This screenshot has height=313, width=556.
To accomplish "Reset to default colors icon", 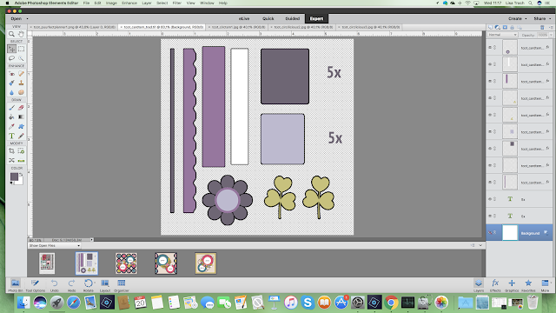I will [12, 183].
